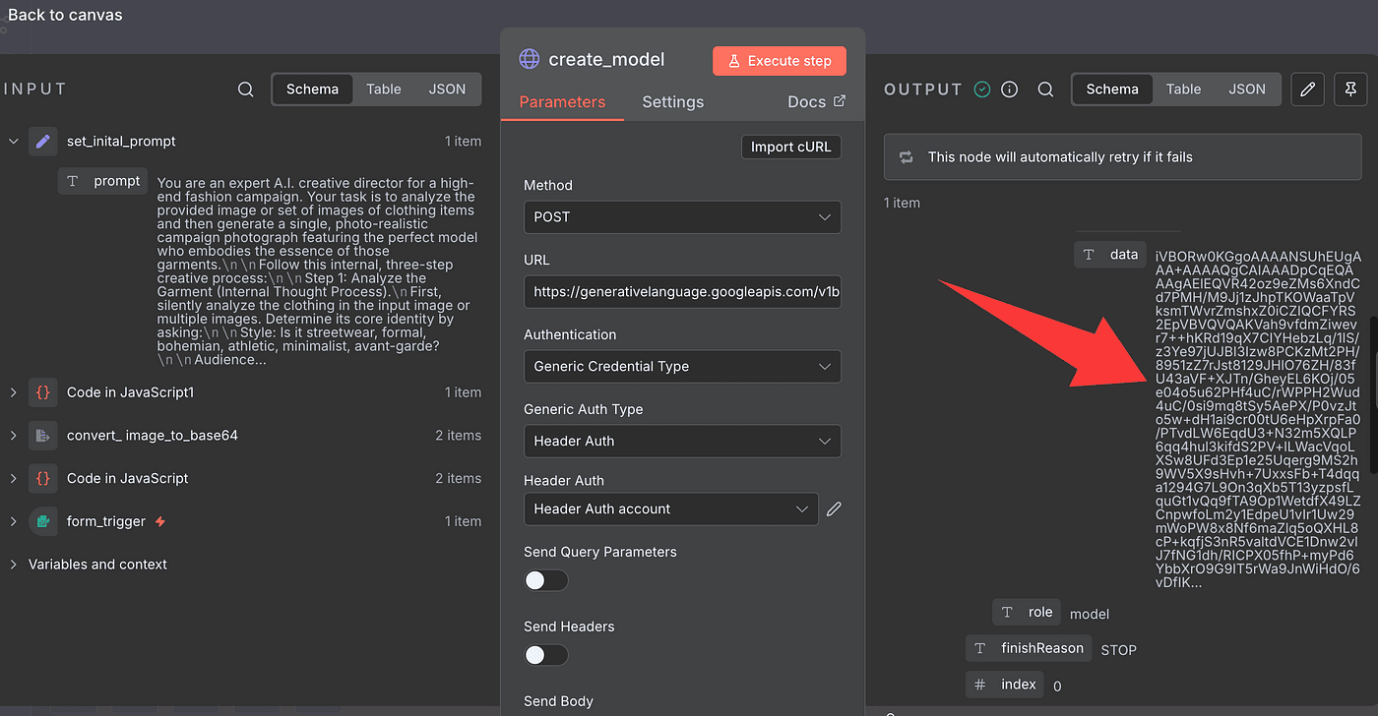Viewport: 1378px width, 716px height.
Task: Click the convert_image_to_base64 node icon
Action: (42, 436)
